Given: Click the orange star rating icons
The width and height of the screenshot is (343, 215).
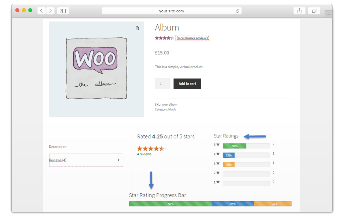Looking at the screenshot, I should (151, 149).
